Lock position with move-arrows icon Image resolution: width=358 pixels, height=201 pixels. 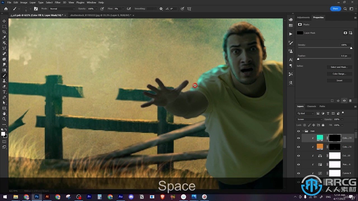(314, 125)
